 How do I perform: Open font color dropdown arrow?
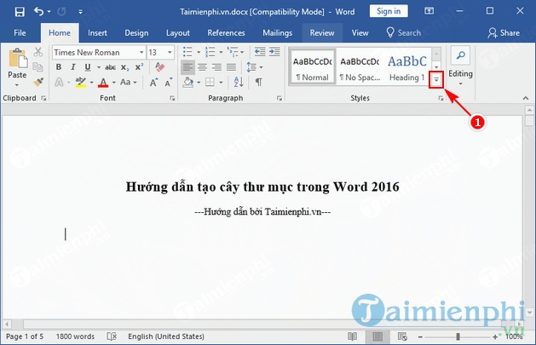point(114,83)
